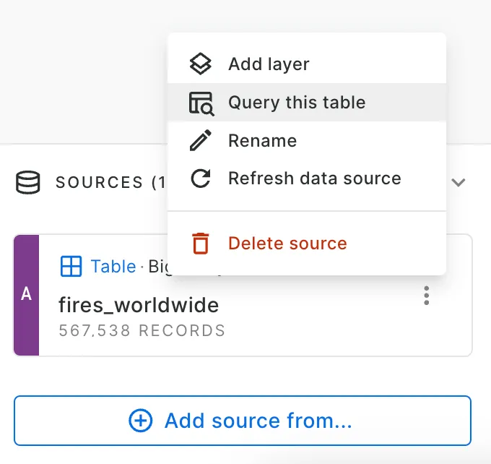Open the fires_worldwide three-dot options menu
Screen dimensions: 491x464
tap(427, 295)
